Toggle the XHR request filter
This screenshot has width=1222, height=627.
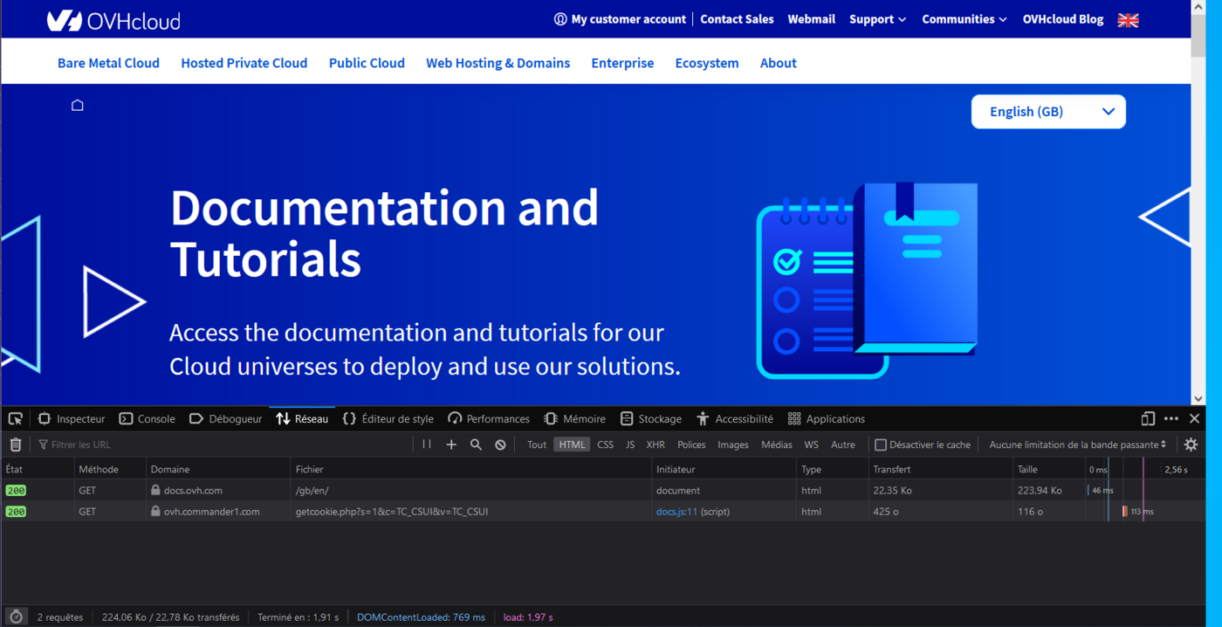click(656, 444)
